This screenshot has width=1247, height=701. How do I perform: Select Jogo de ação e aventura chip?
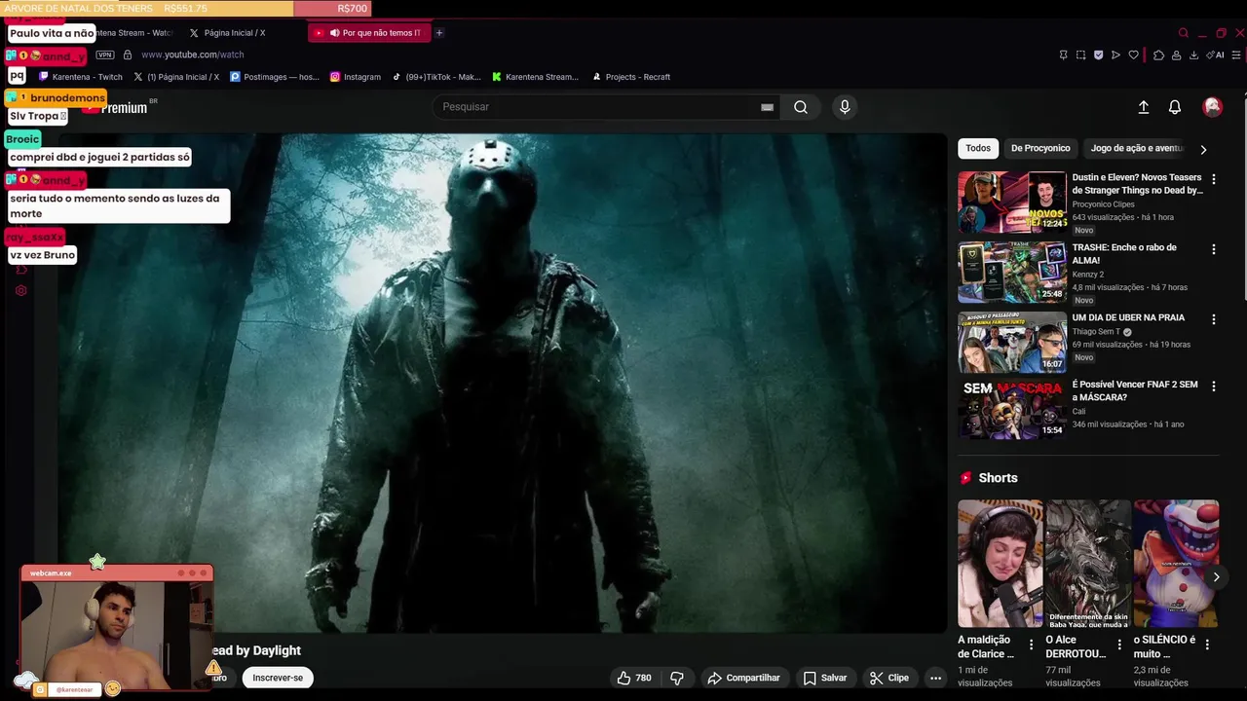point(1136,148)
